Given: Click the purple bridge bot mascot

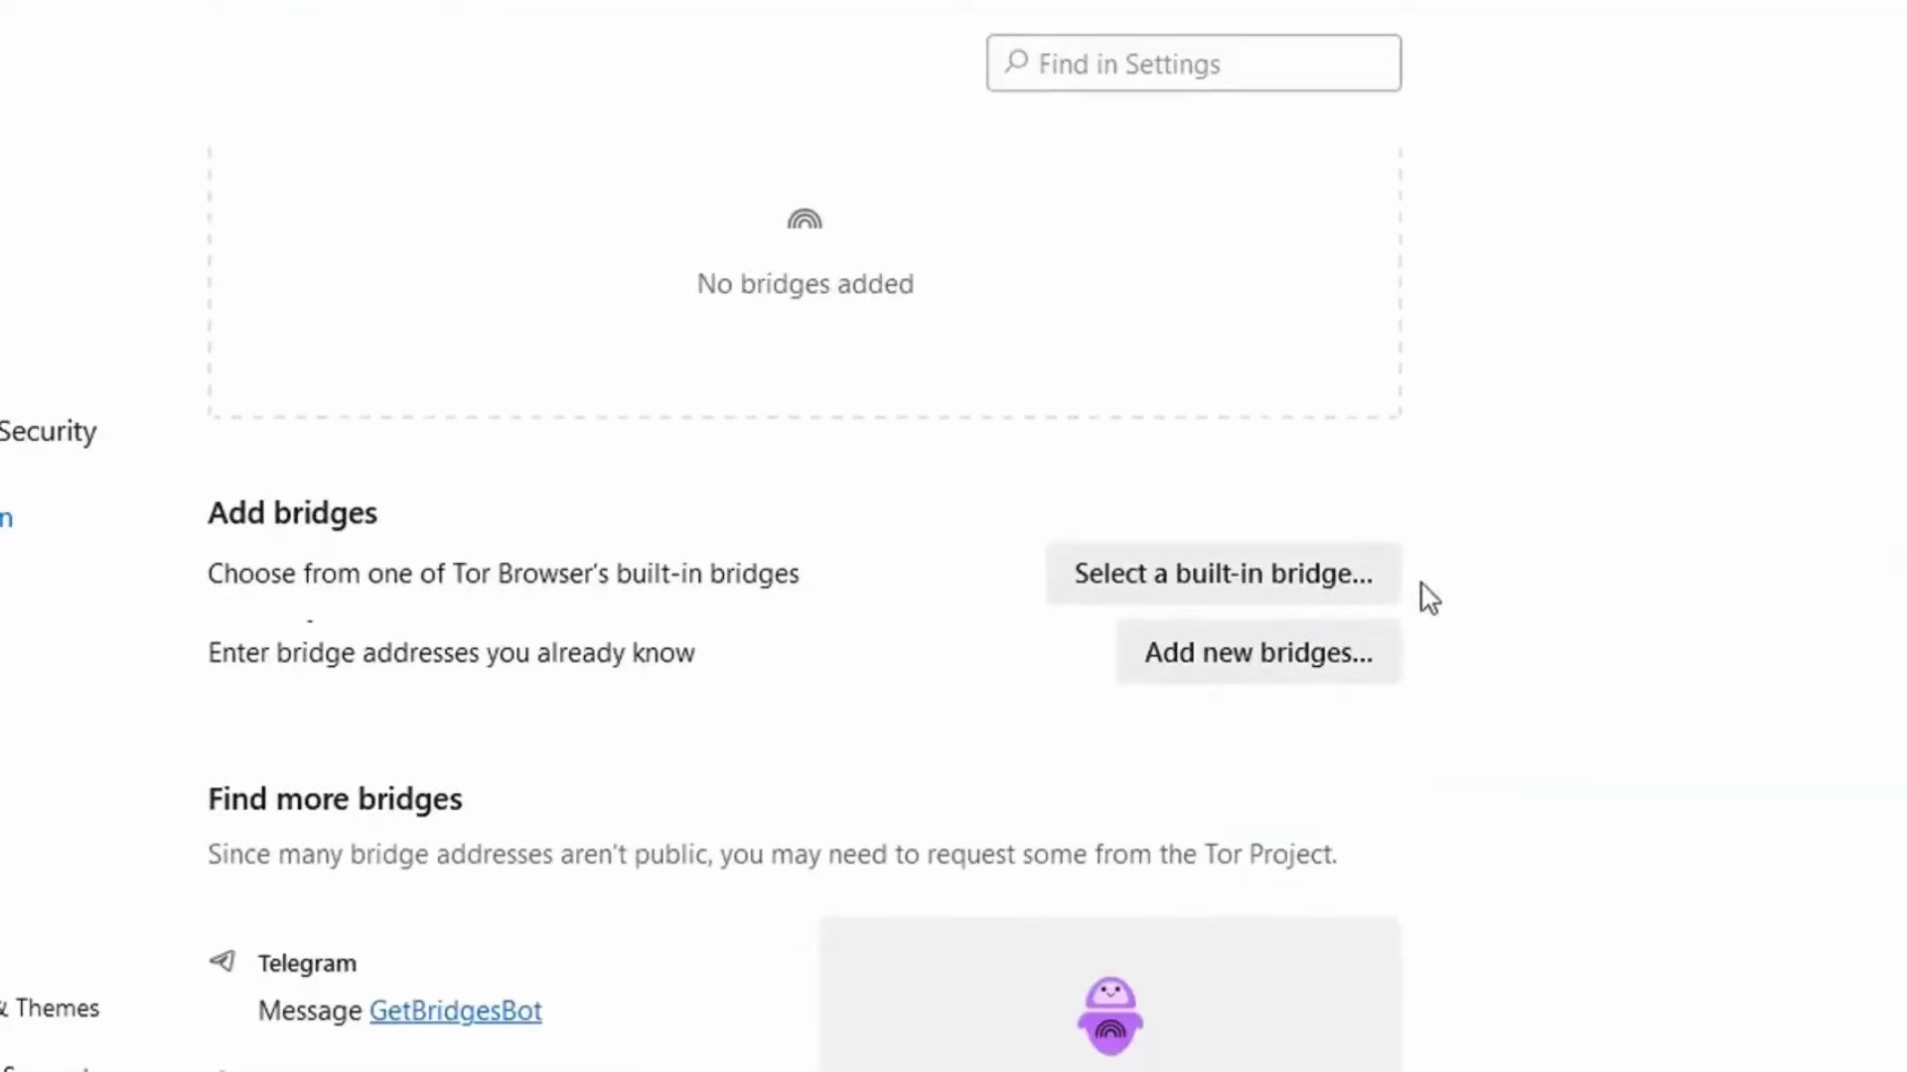Looking at the screenshot, I should (1110, 1016).
